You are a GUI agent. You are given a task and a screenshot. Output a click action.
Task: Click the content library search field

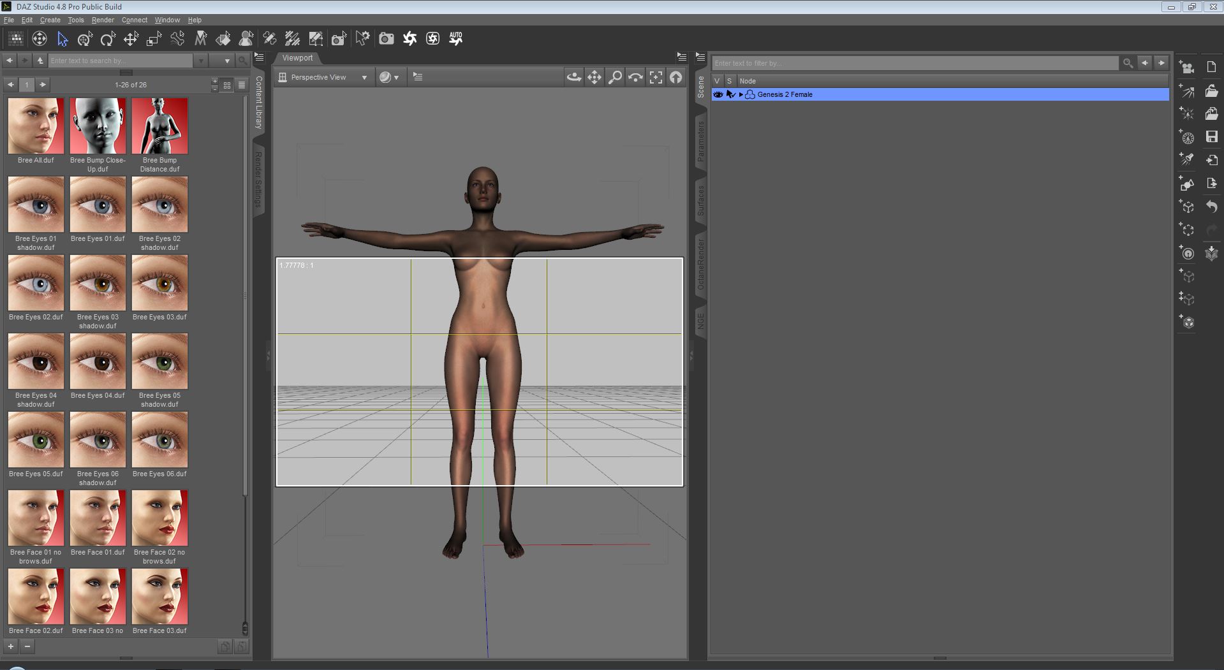(121, 61)
